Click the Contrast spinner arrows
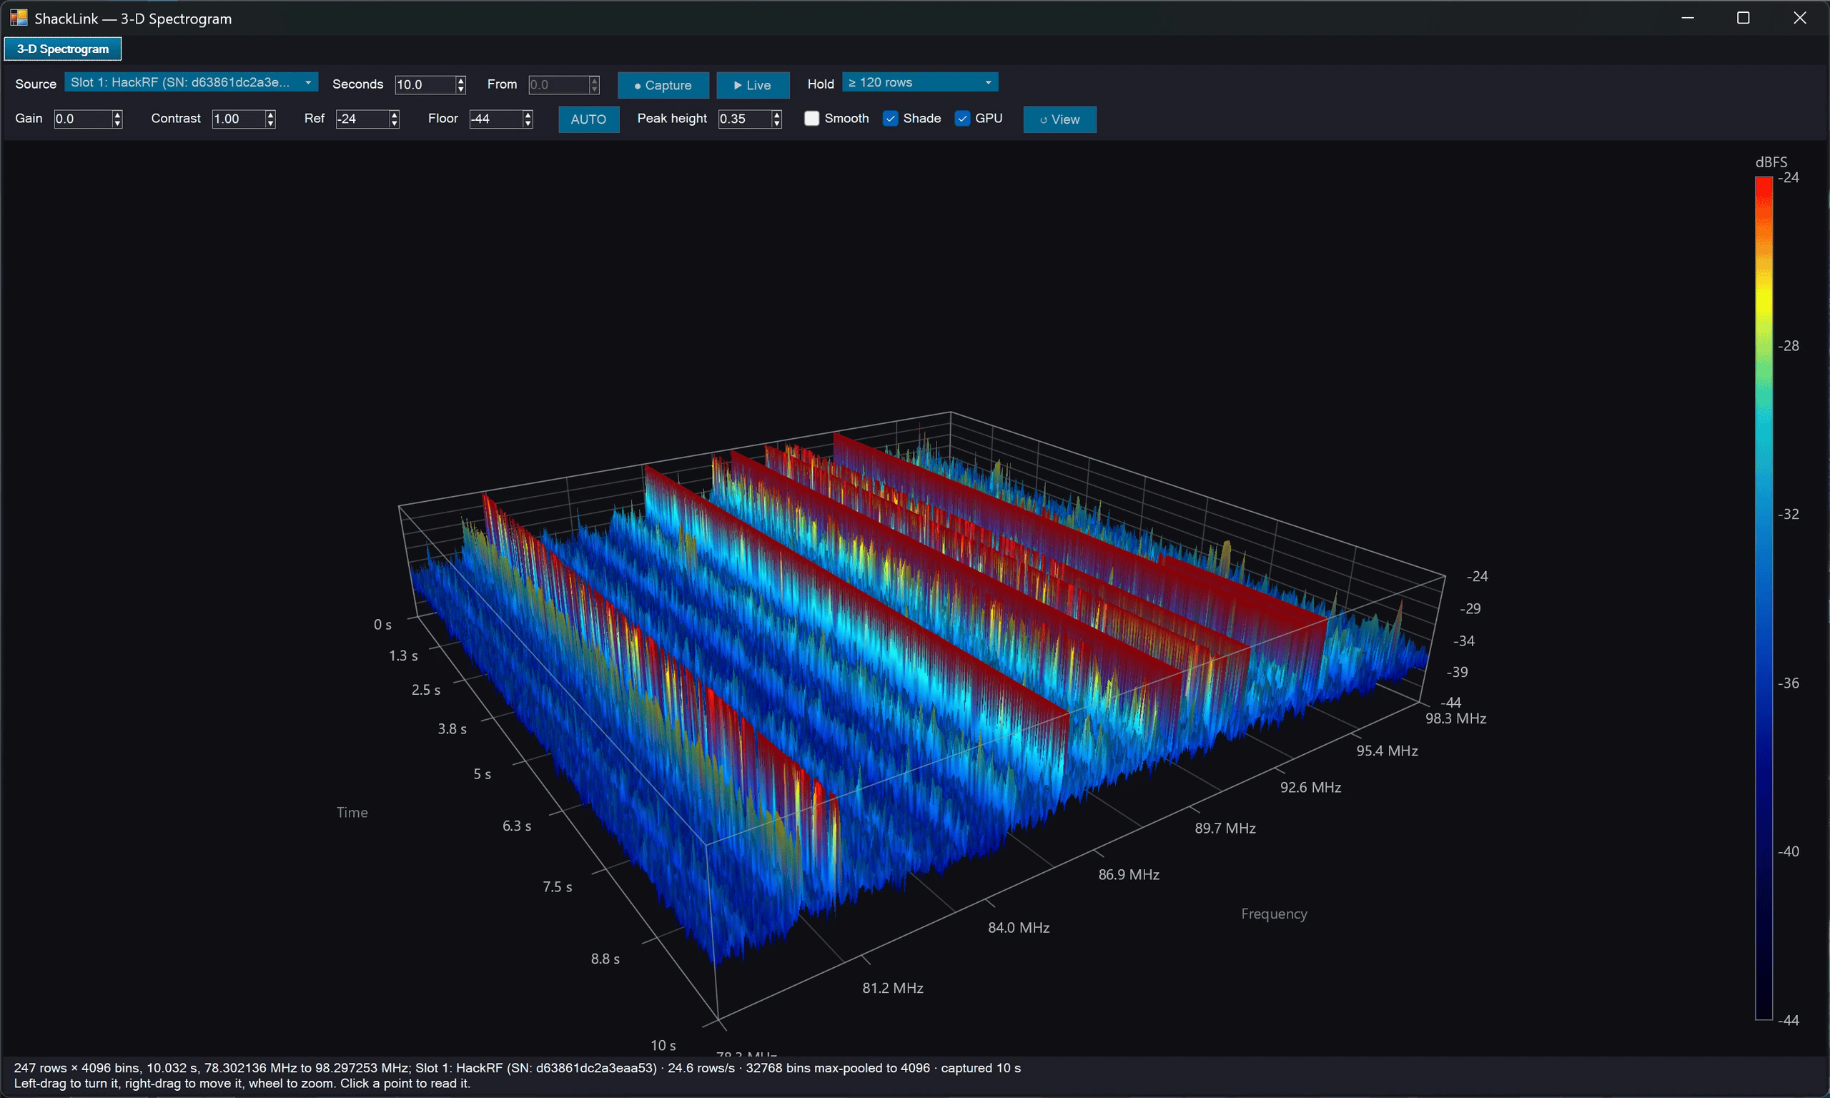This screenshot has width=1830, height=1098. tap(270, 119)
